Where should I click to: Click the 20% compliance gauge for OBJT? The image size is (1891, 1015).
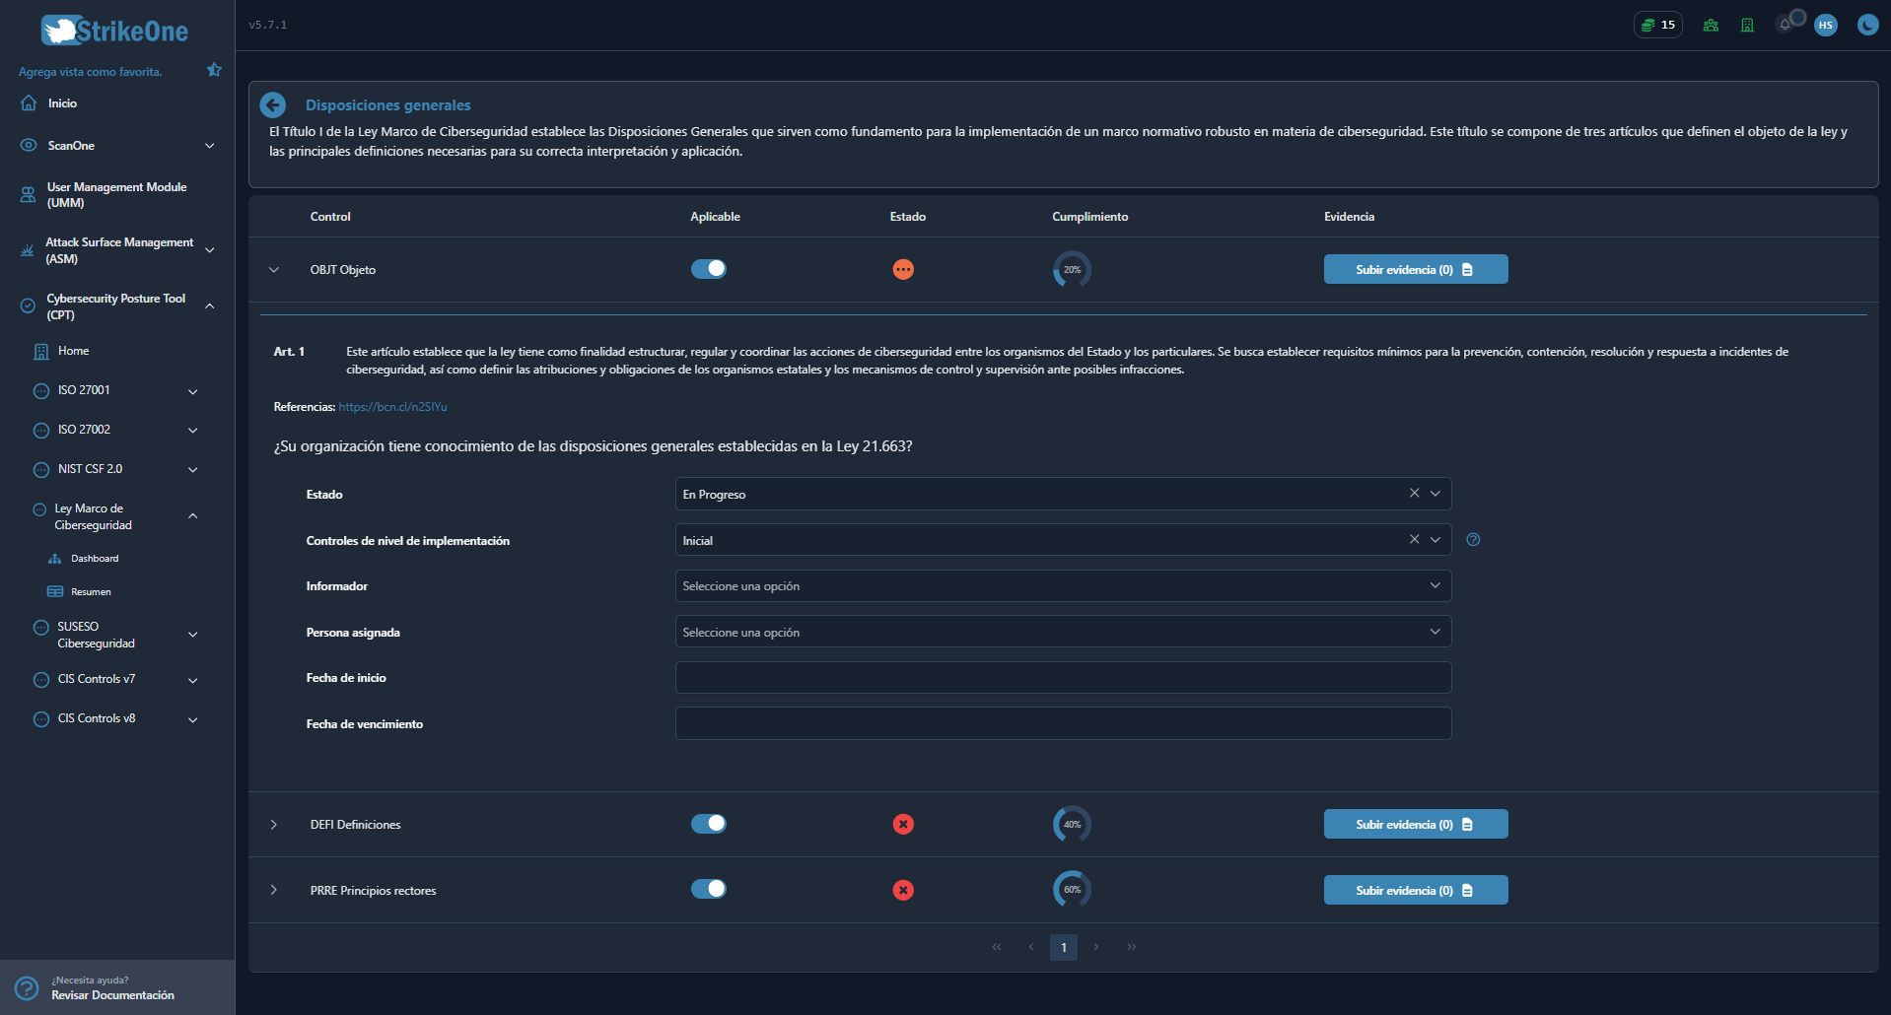[x=1072, y=269]
